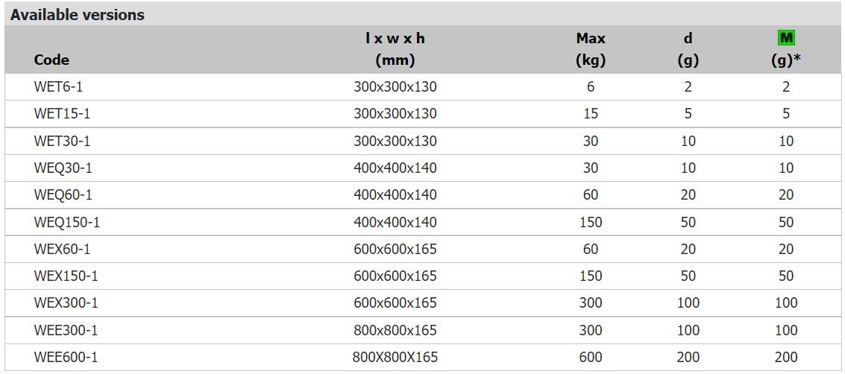
Task: Click the green M icon in header
Action: click(787, 38)
